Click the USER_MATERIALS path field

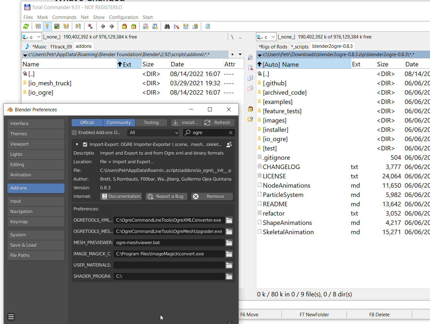pos(169,265)
